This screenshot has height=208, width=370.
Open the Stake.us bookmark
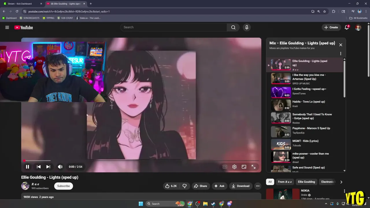pyautogui.click(x=88, y=18)
